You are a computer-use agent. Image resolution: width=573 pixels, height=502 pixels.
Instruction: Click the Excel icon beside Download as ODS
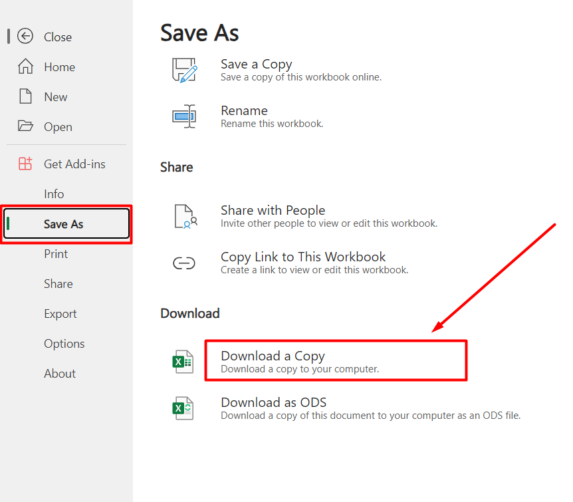click(183, 408)
